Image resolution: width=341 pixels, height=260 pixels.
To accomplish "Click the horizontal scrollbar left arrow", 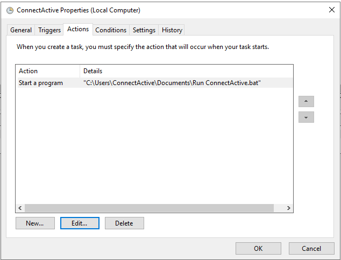I will pyautogui.click(x=20, y=208).
